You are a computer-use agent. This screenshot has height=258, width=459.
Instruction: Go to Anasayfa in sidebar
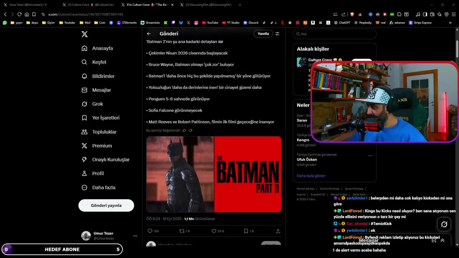click(97, 48)
